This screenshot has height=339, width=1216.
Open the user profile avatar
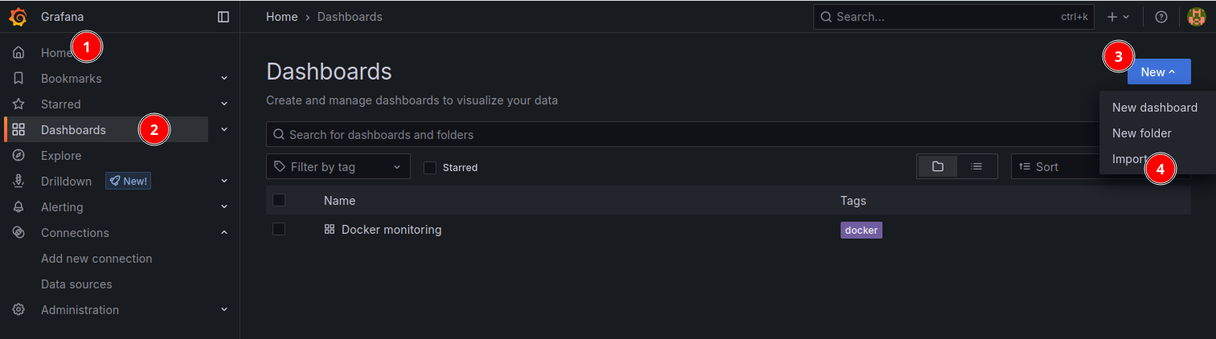tap(1196, 17)
